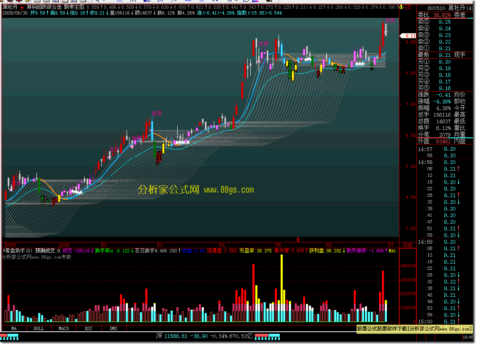The height and width of the screenshot is (345, 477).
Task: Click the 流通盘:2.550 indicator value
Action: pyautogui.click(x=222, y=251)
